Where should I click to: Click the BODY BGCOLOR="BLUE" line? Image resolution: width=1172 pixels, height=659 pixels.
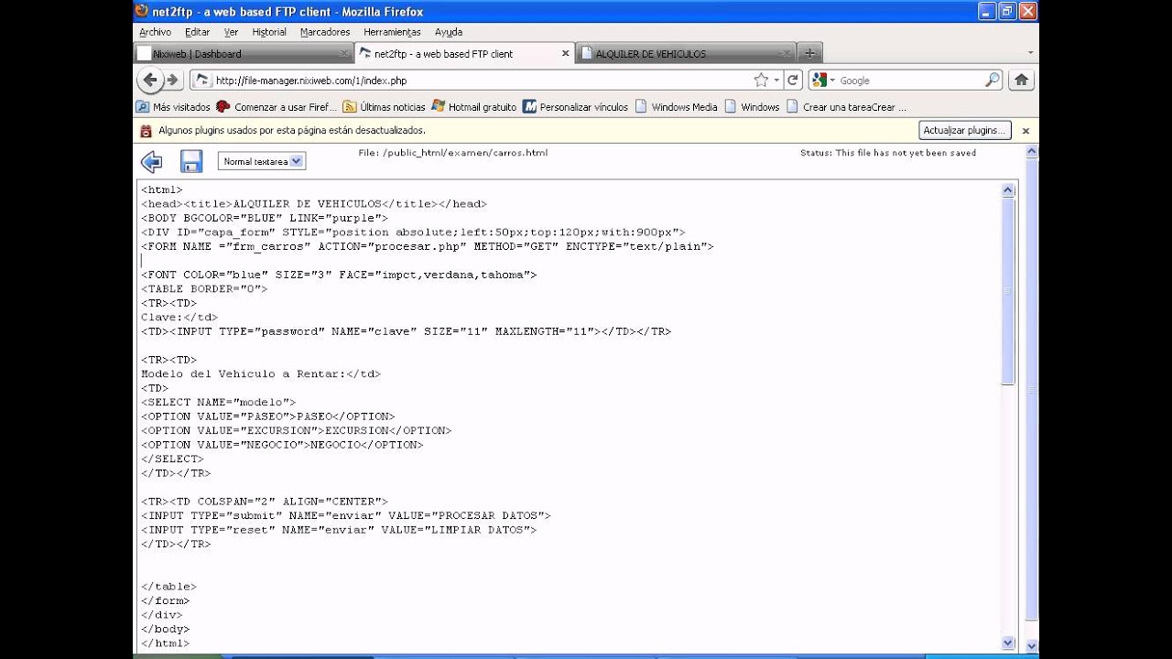click(x=264, y=218)
